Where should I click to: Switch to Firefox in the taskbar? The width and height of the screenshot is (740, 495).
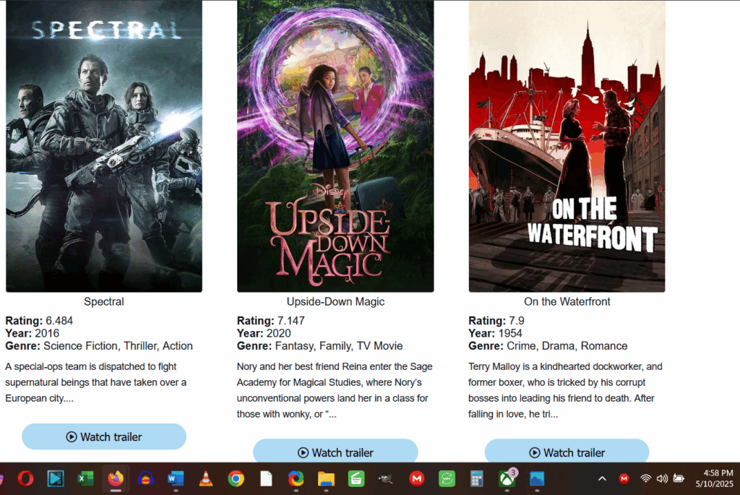(x=116, y=478)
